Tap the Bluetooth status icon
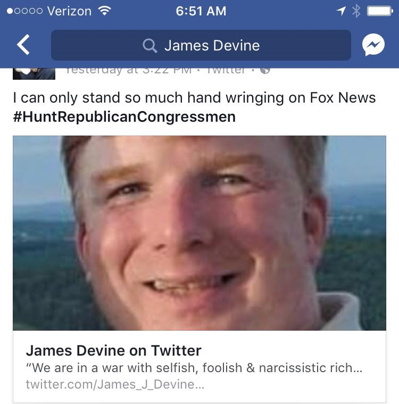Screen dimensions: 399x404 [356, 11]
